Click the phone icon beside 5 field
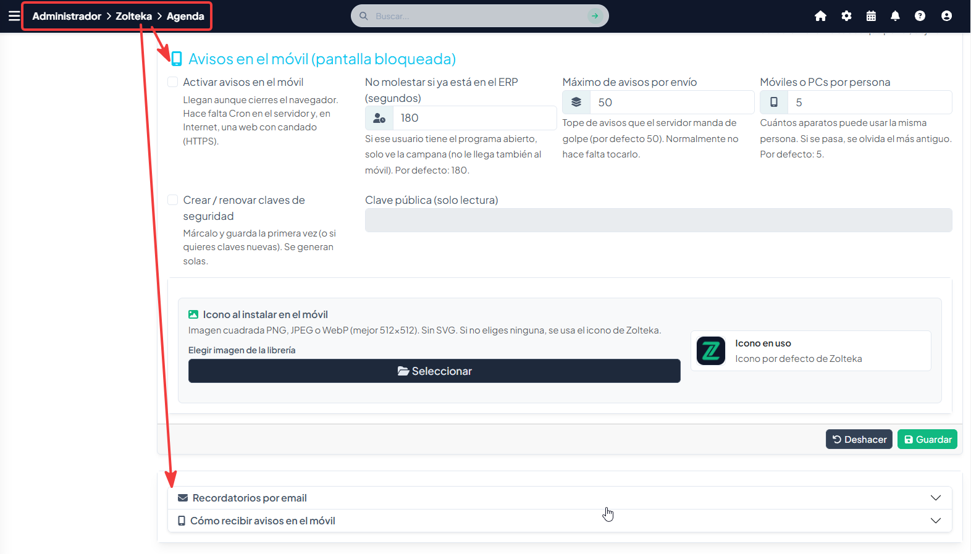Image resolution: width=971 pixels, height=554 pixels. pos(774,103)
